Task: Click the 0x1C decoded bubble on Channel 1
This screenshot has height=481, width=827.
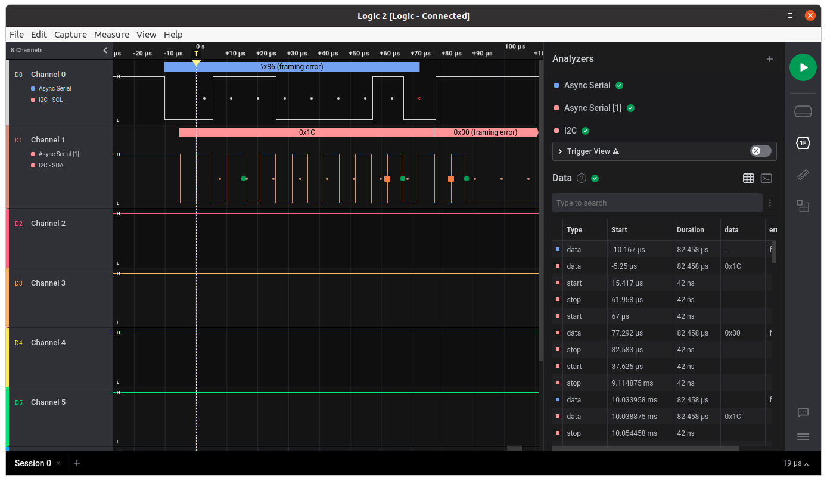Action: pyautogui.click(x=306, y=132)
